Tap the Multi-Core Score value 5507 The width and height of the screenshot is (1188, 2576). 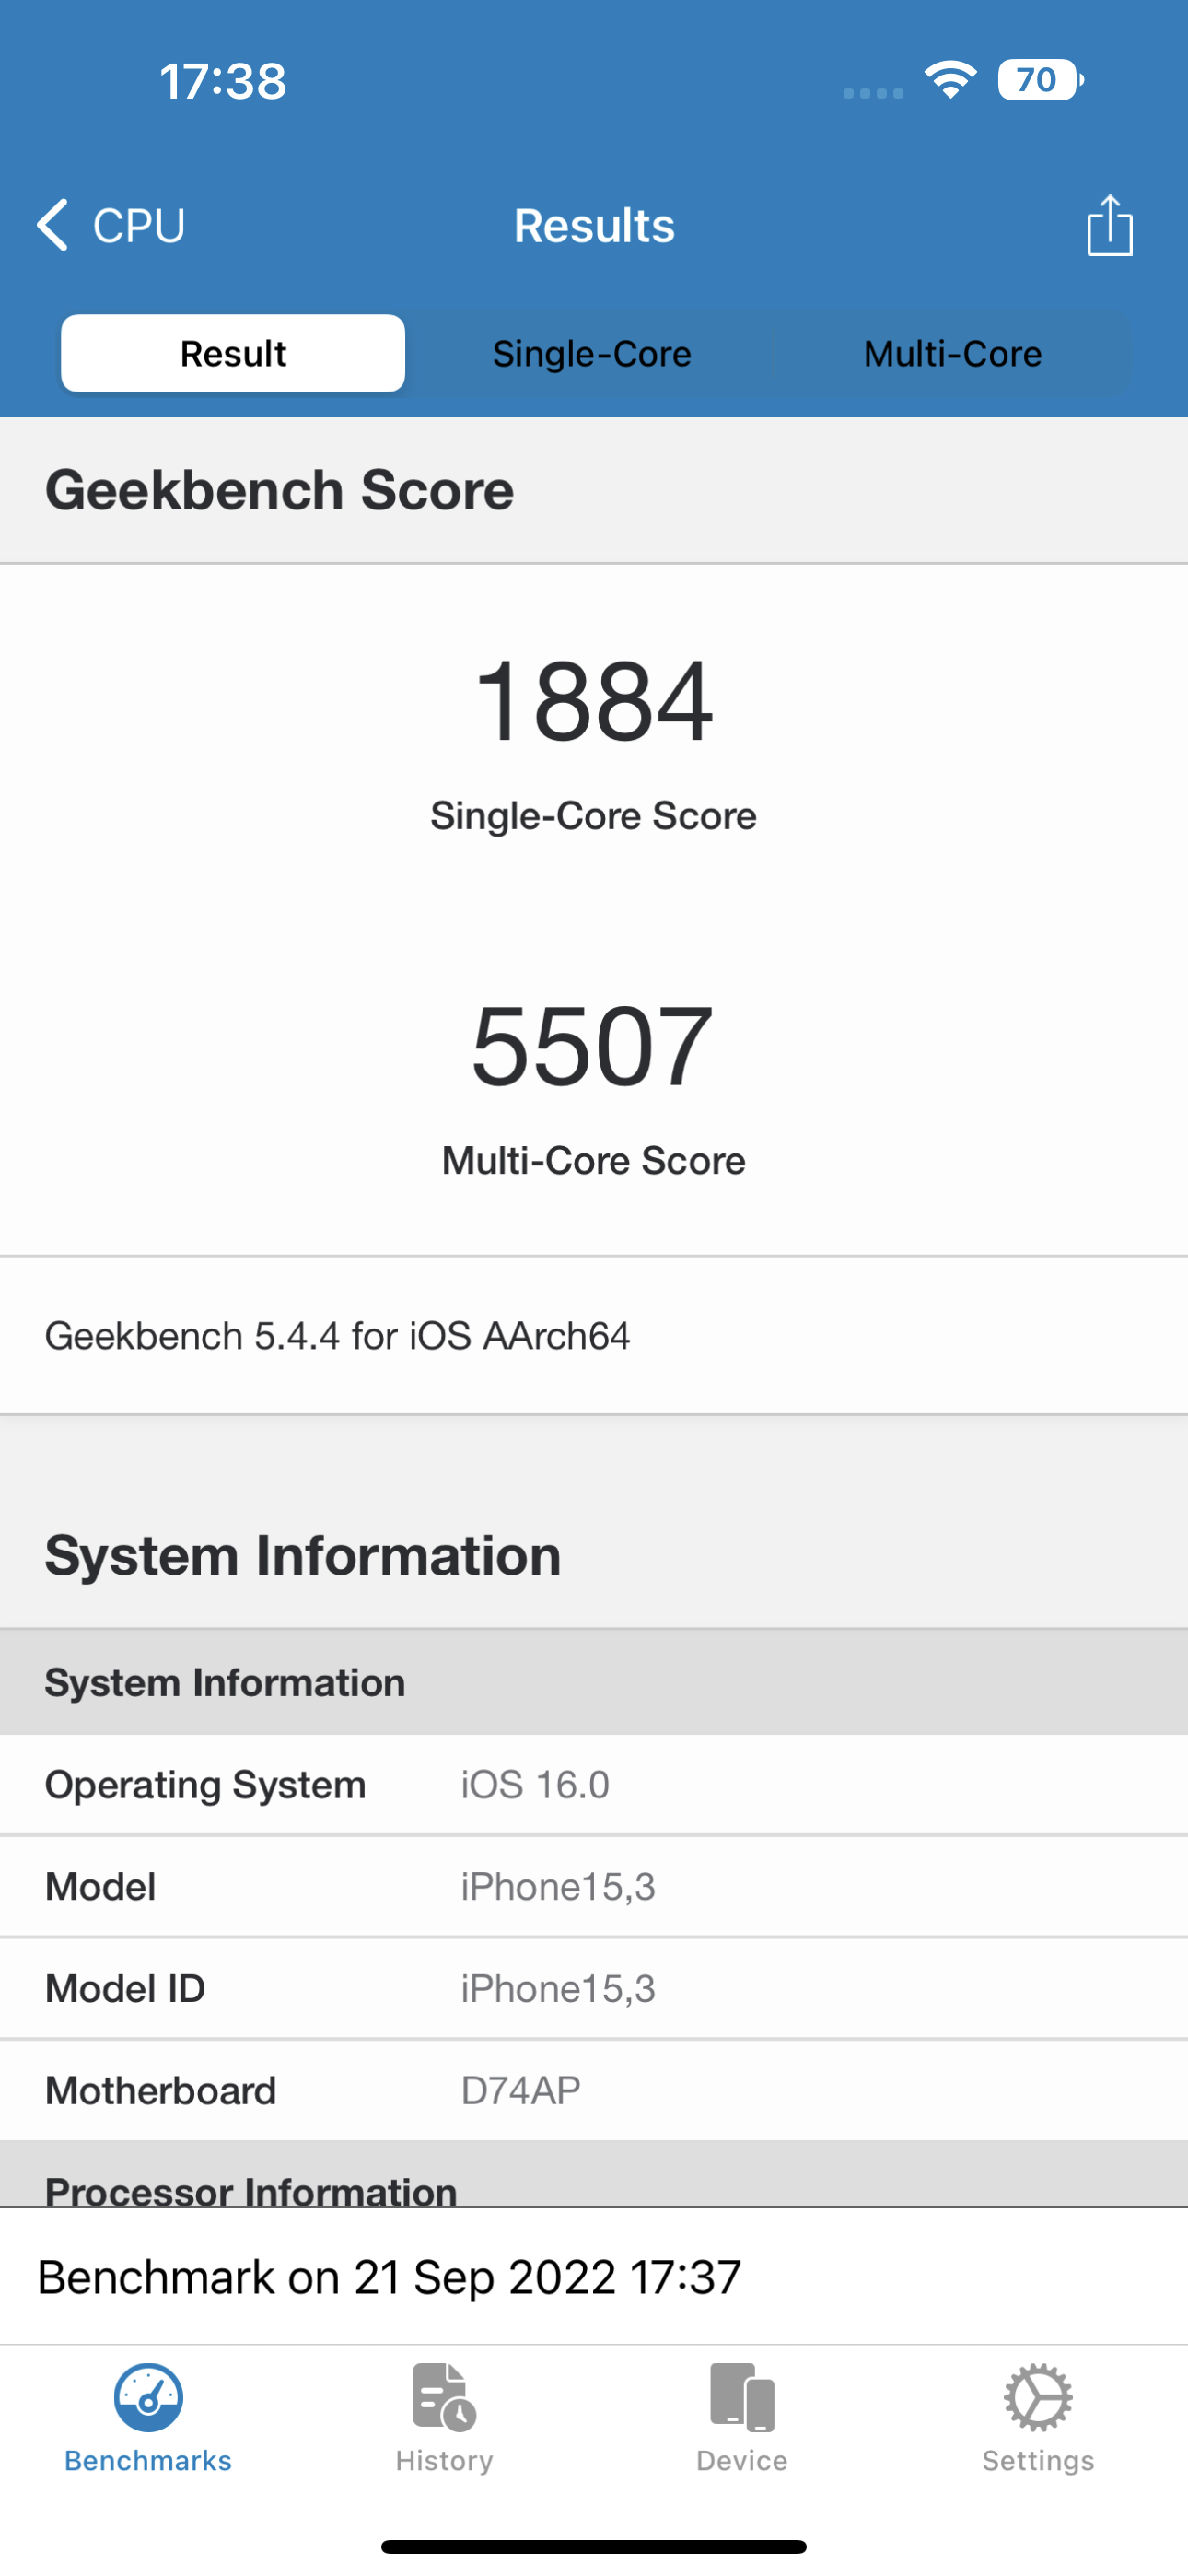pos(594,1046)
